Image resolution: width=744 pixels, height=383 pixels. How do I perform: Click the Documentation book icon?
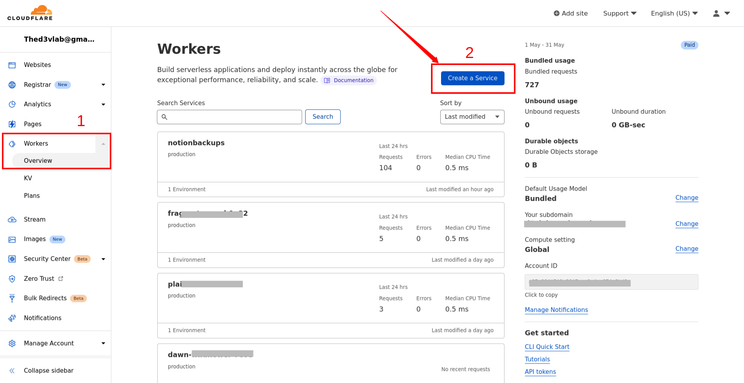pyautogui.click(x=327, y=81)
